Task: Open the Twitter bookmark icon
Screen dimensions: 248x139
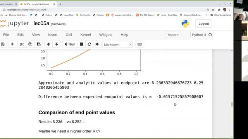Action: click(x=31, y=15)
